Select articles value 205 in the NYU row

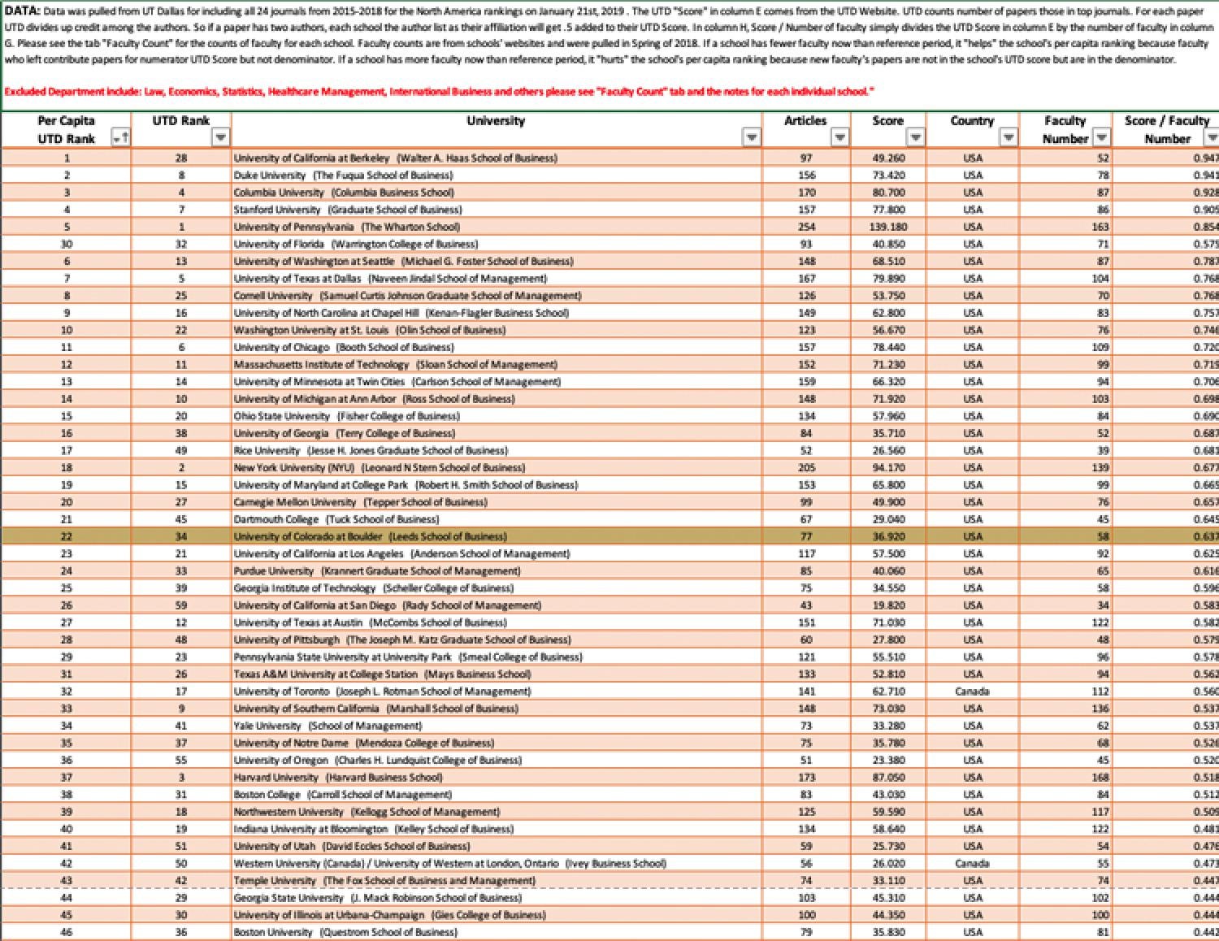805,467
